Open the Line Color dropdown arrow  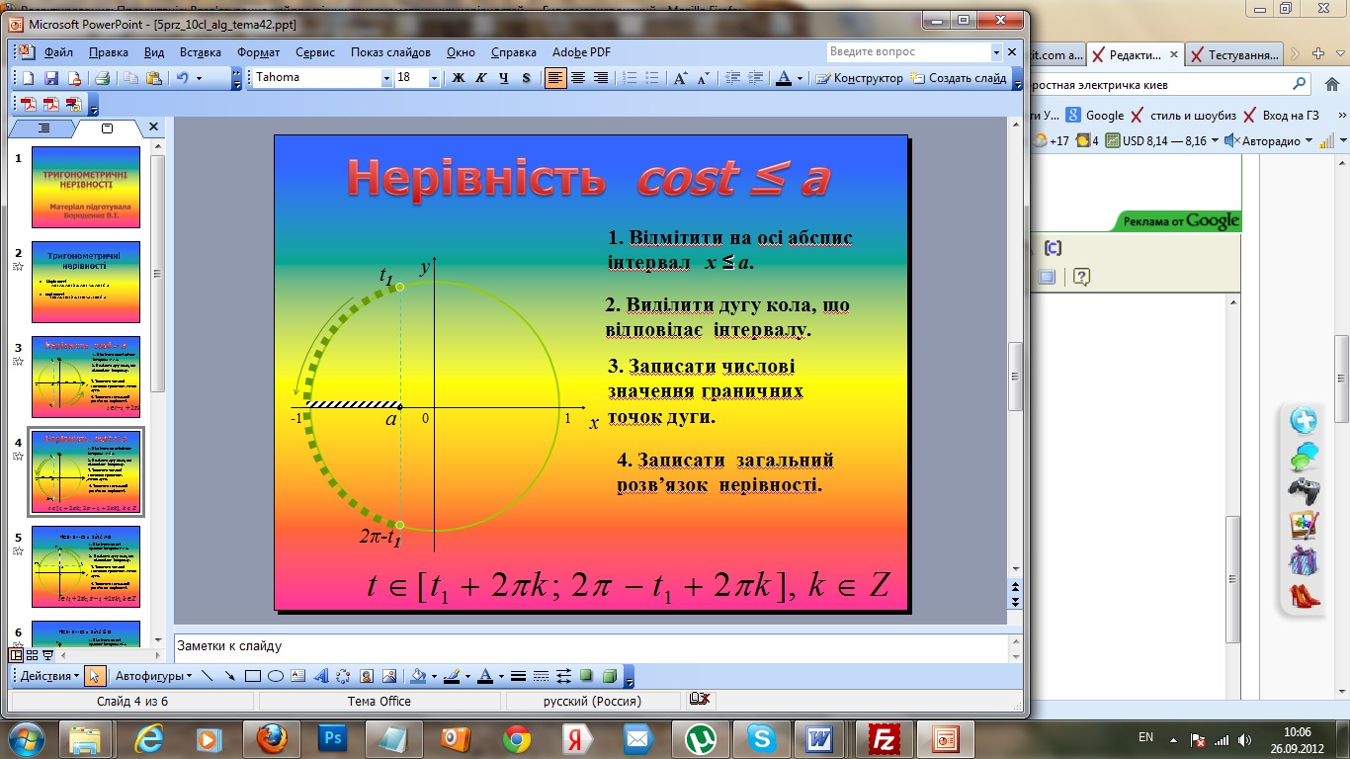pyautogui.click(x=467, y=676)
